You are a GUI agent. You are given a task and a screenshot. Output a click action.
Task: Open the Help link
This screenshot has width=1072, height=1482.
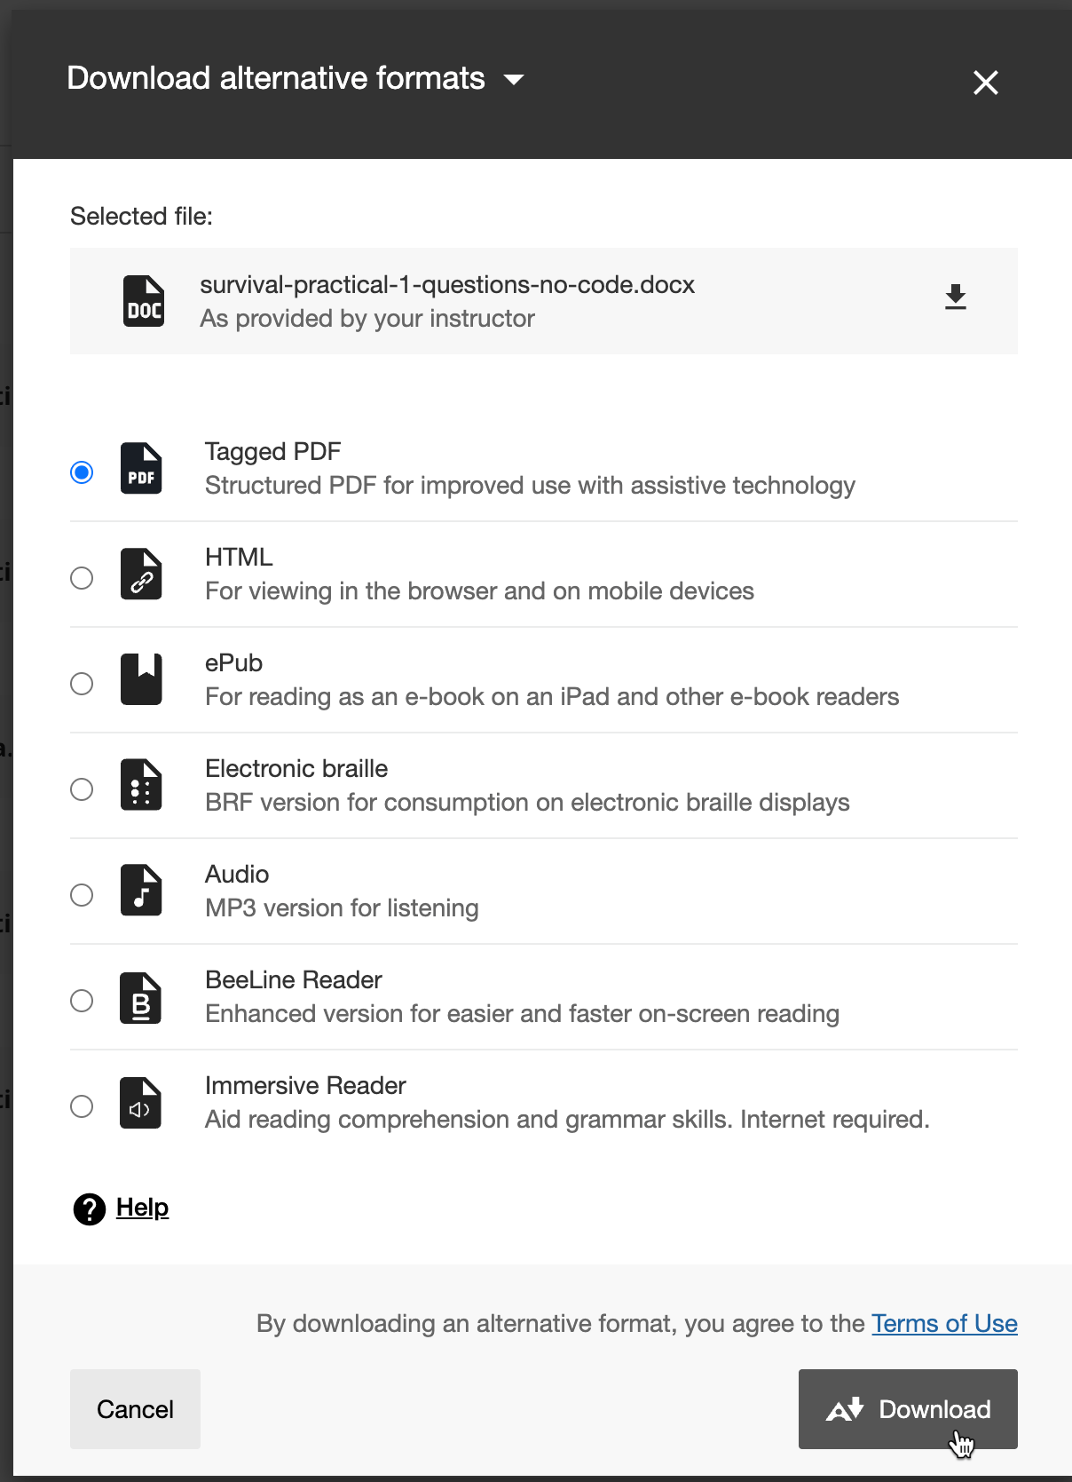coord(142,1208)
